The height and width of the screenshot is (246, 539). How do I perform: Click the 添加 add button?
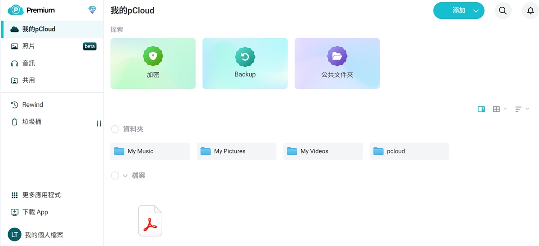click(x=459, y=11)
